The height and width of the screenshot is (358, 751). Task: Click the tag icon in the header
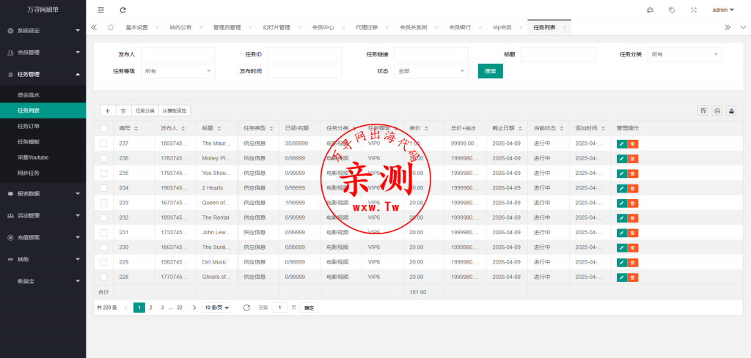672,10
